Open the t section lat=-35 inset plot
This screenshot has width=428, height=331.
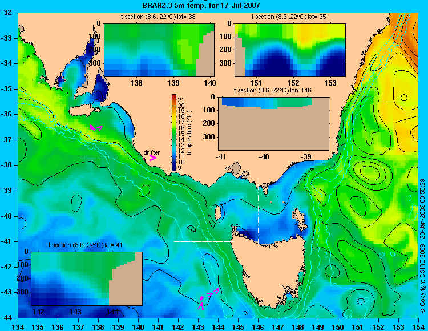pos(290,50)
